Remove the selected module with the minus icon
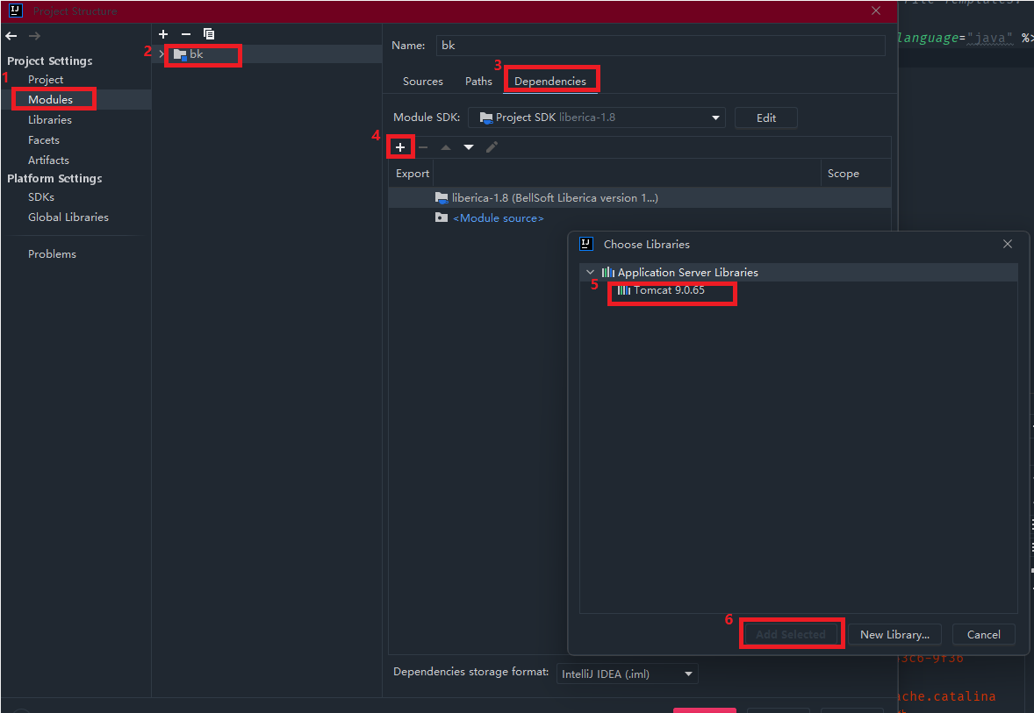This screenshot has height=713, width=1034. (186, 33)
